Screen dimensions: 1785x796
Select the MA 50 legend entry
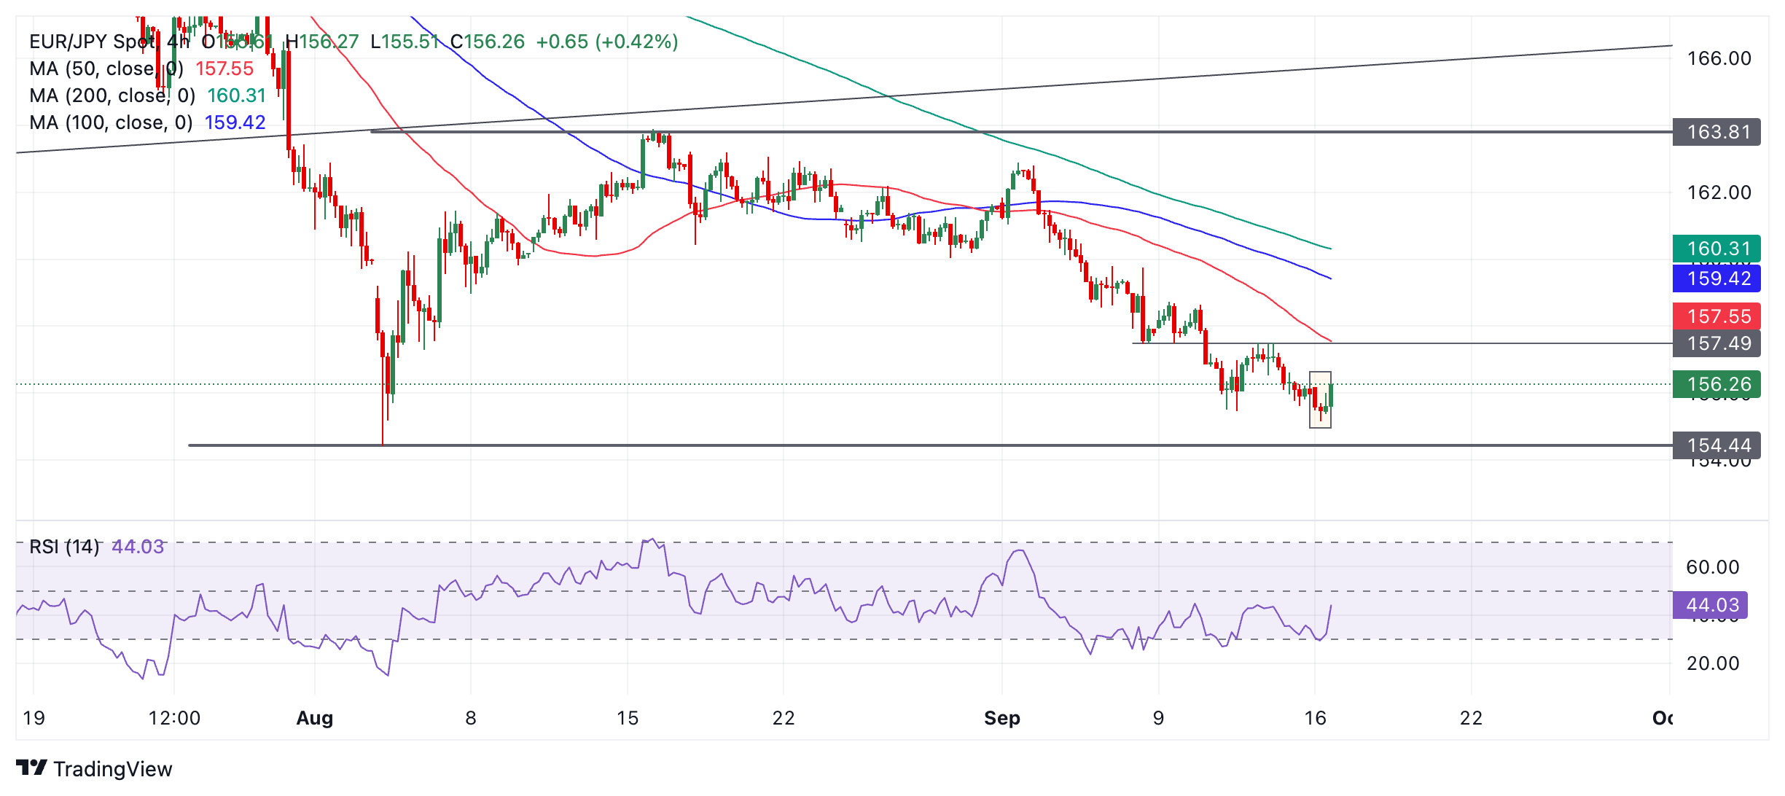(x=141, y=69)
